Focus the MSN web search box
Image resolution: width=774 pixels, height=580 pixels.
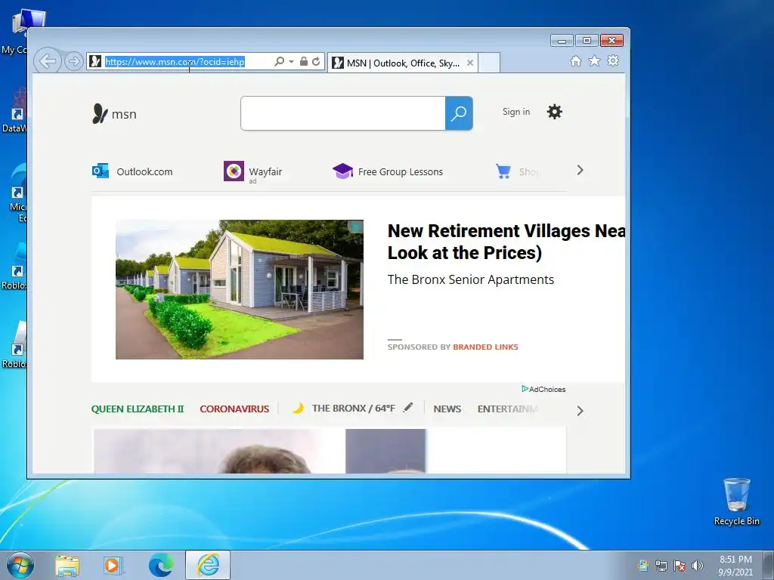coord(343,113)
